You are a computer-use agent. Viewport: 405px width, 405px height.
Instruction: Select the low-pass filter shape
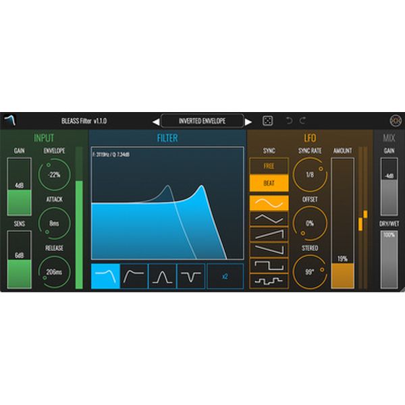click(105, 276)
